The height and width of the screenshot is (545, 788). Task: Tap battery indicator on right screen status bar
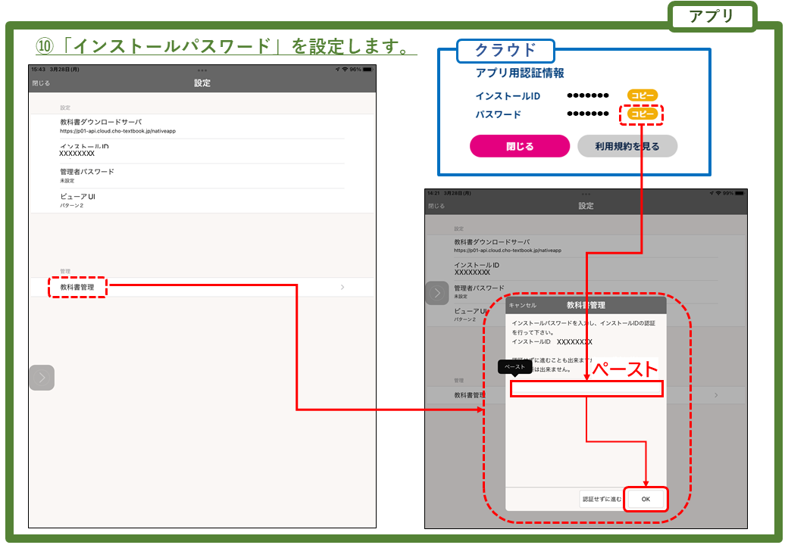740,193
